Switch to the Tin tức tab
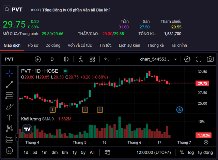Screen dimensions: 218x160 coord(106,45)
